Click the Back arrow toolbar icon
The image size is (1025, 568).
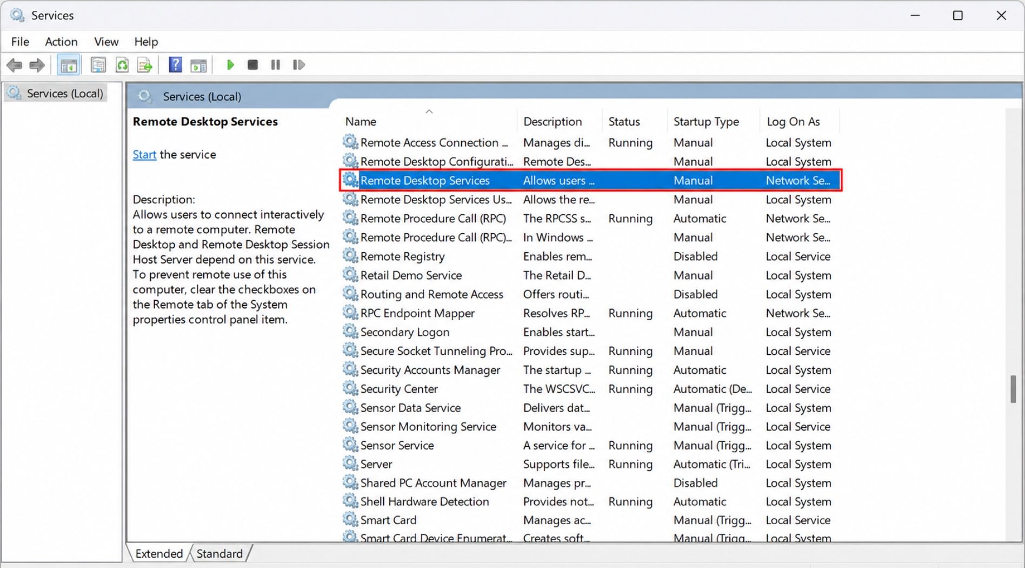click(15, 65)
